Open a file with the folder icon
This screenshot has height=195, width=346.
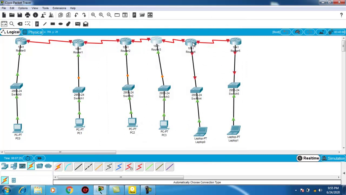(12, 15)
